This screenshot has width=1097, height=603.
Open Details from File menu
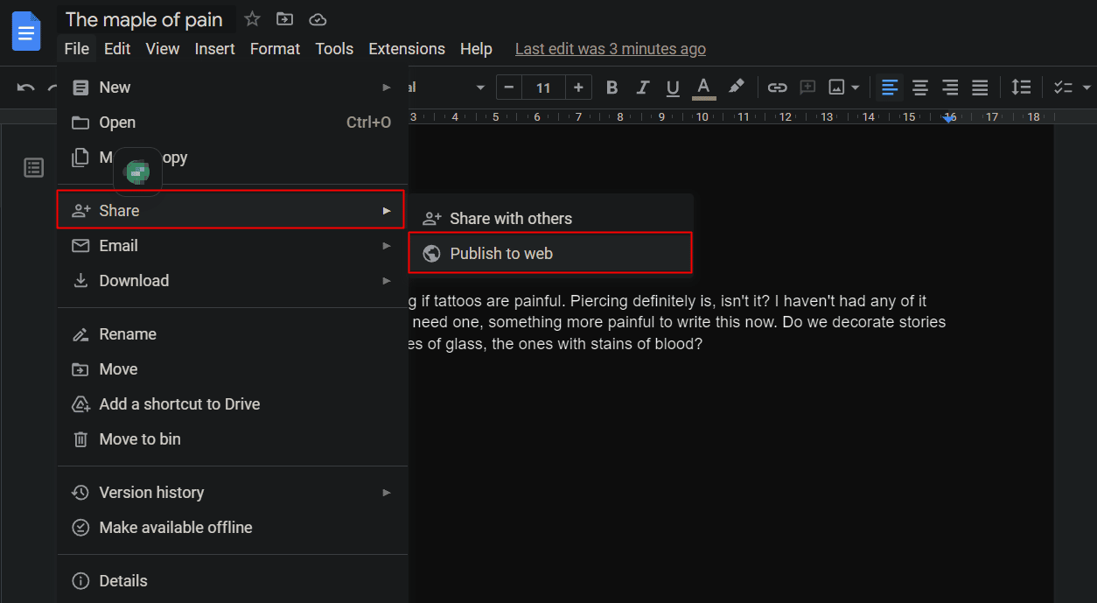point(233,581)
